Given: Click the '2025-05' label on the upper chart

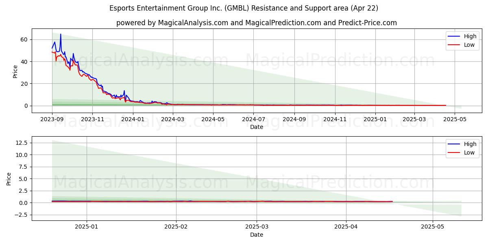Looking at the screenshot, I should point(455,119).
